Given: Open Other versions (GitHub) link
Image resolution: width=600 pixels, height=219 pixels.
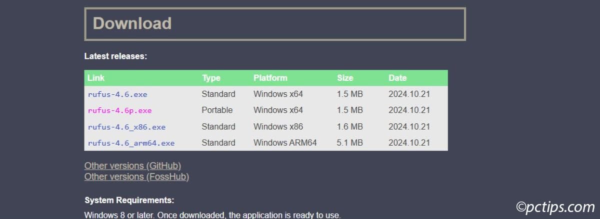Looking at the screenshot, I should pyautogui.click(x=132, y=166).
